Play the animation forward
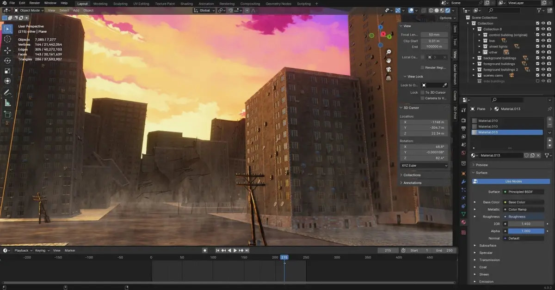Screen dimensions: 555x290 (235, 250)
